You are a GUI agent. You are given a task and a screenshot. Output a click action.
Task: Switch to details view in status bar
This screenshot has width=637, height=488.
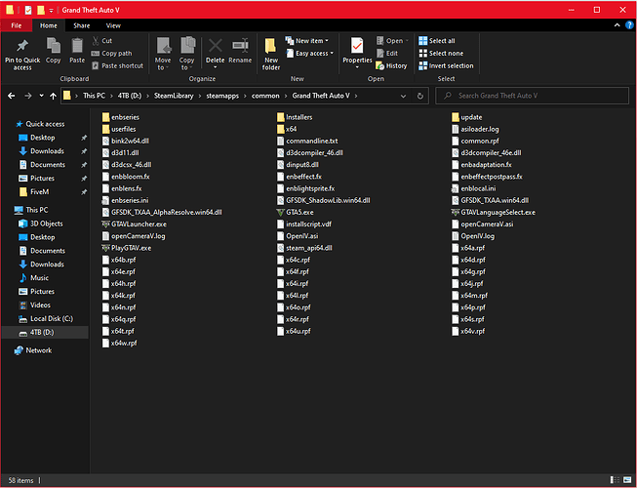(x=615, y=481)
